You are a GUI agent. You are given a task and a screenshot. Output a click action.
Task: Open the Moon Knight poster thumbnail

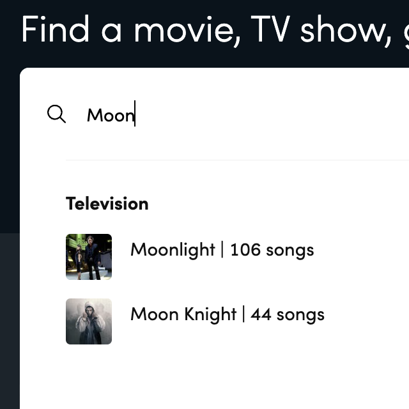89,321
